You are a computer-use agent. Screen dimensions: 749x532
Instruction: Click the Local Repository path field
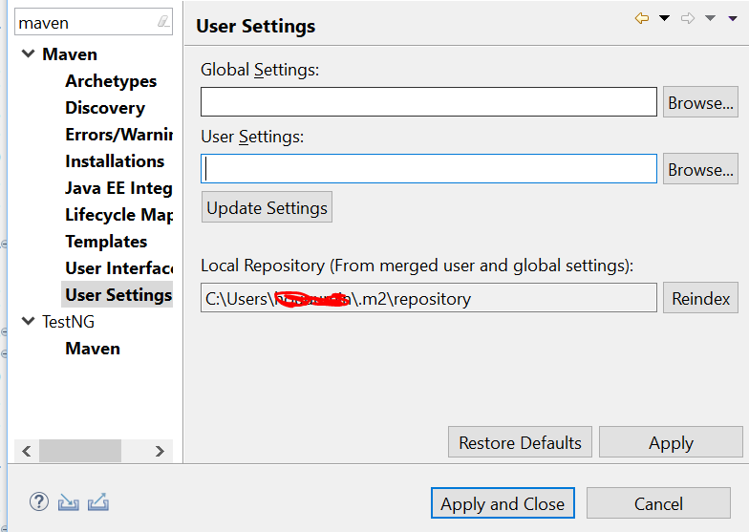click(x=428, y=298)
